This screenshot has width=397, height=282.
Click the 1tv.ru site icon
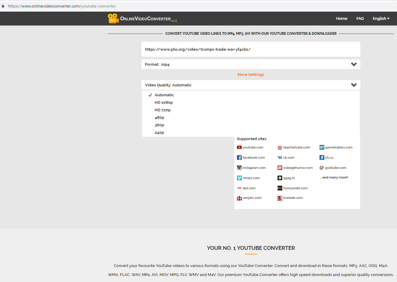322,157
